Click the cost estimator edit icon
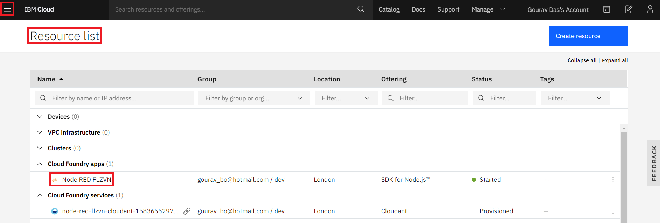Screen dimensions: 660x223 point(628,9)
